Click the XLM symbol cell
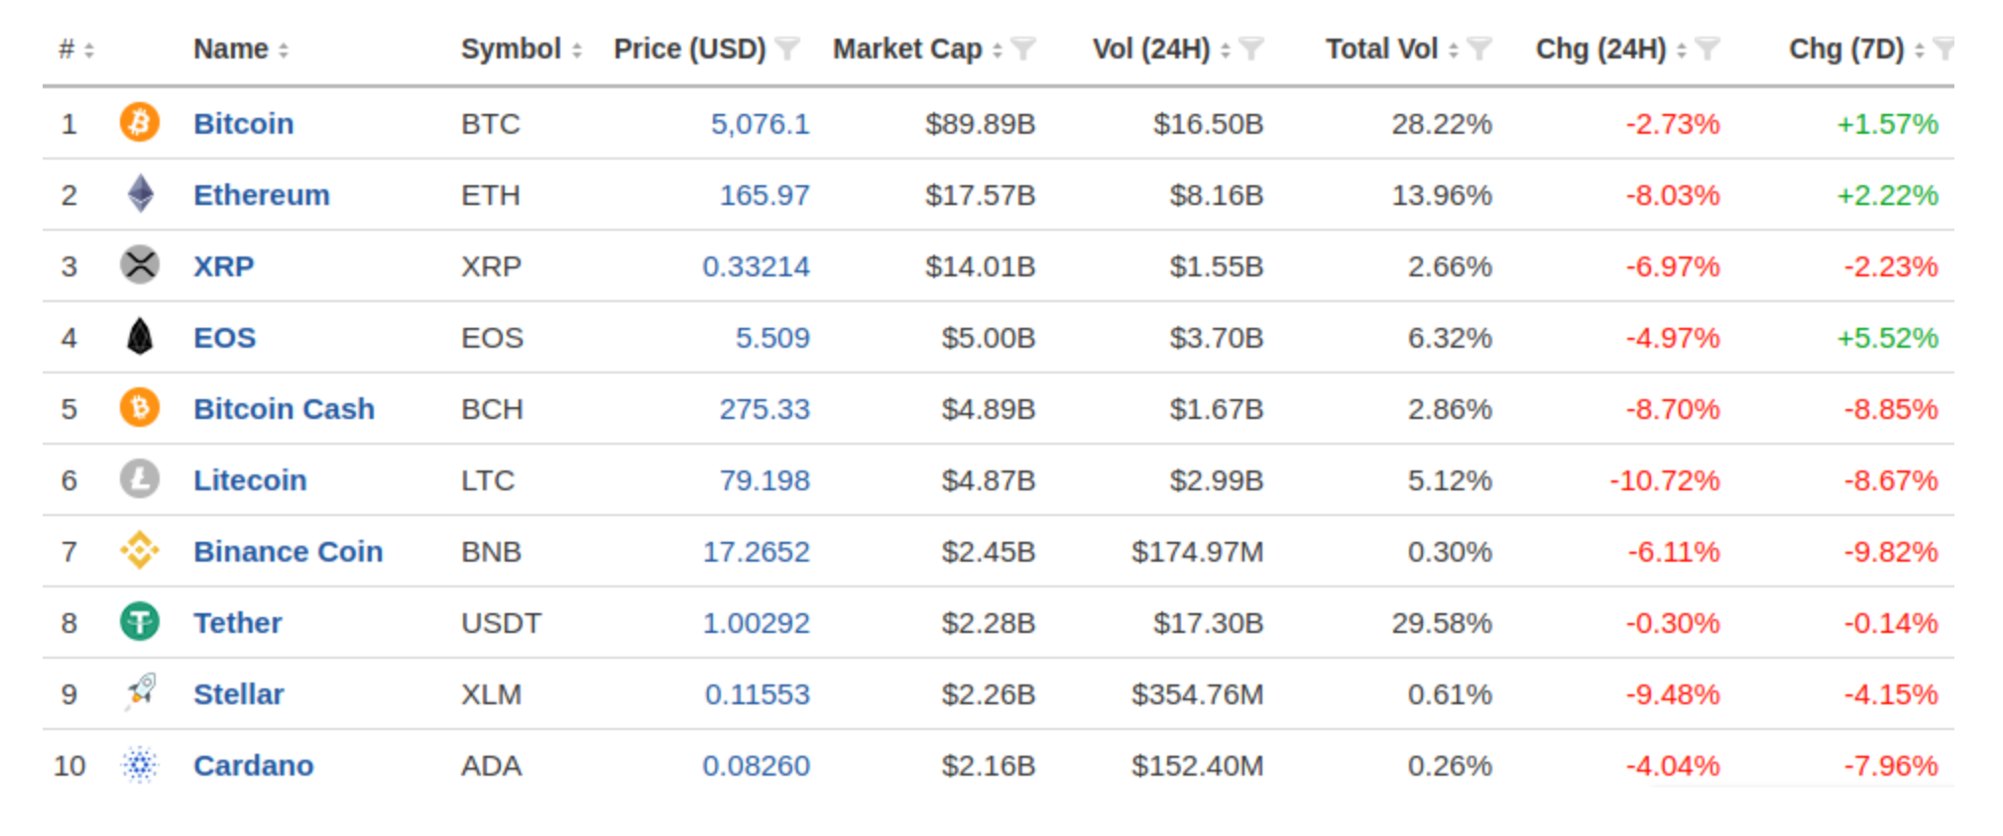The width and height of the screenshot is (2003, 836). tap(492, 694)
